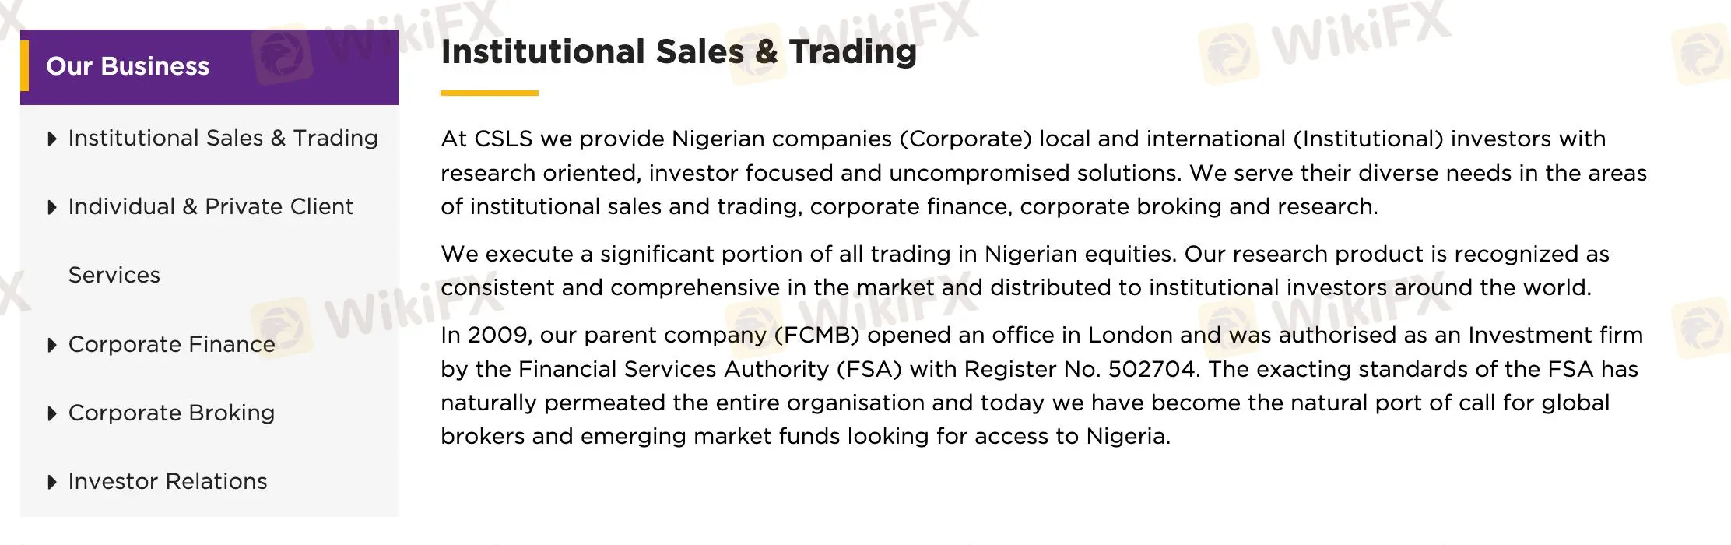Screen dimensions: 1731x545
Task: Expand the Institutional Sales & Trading menu entry
Action: tap(222, 138)
